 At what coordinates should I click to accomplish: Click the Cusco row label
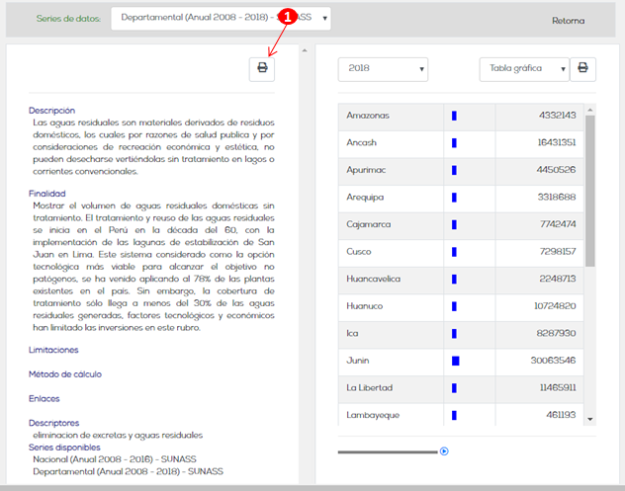359,252
